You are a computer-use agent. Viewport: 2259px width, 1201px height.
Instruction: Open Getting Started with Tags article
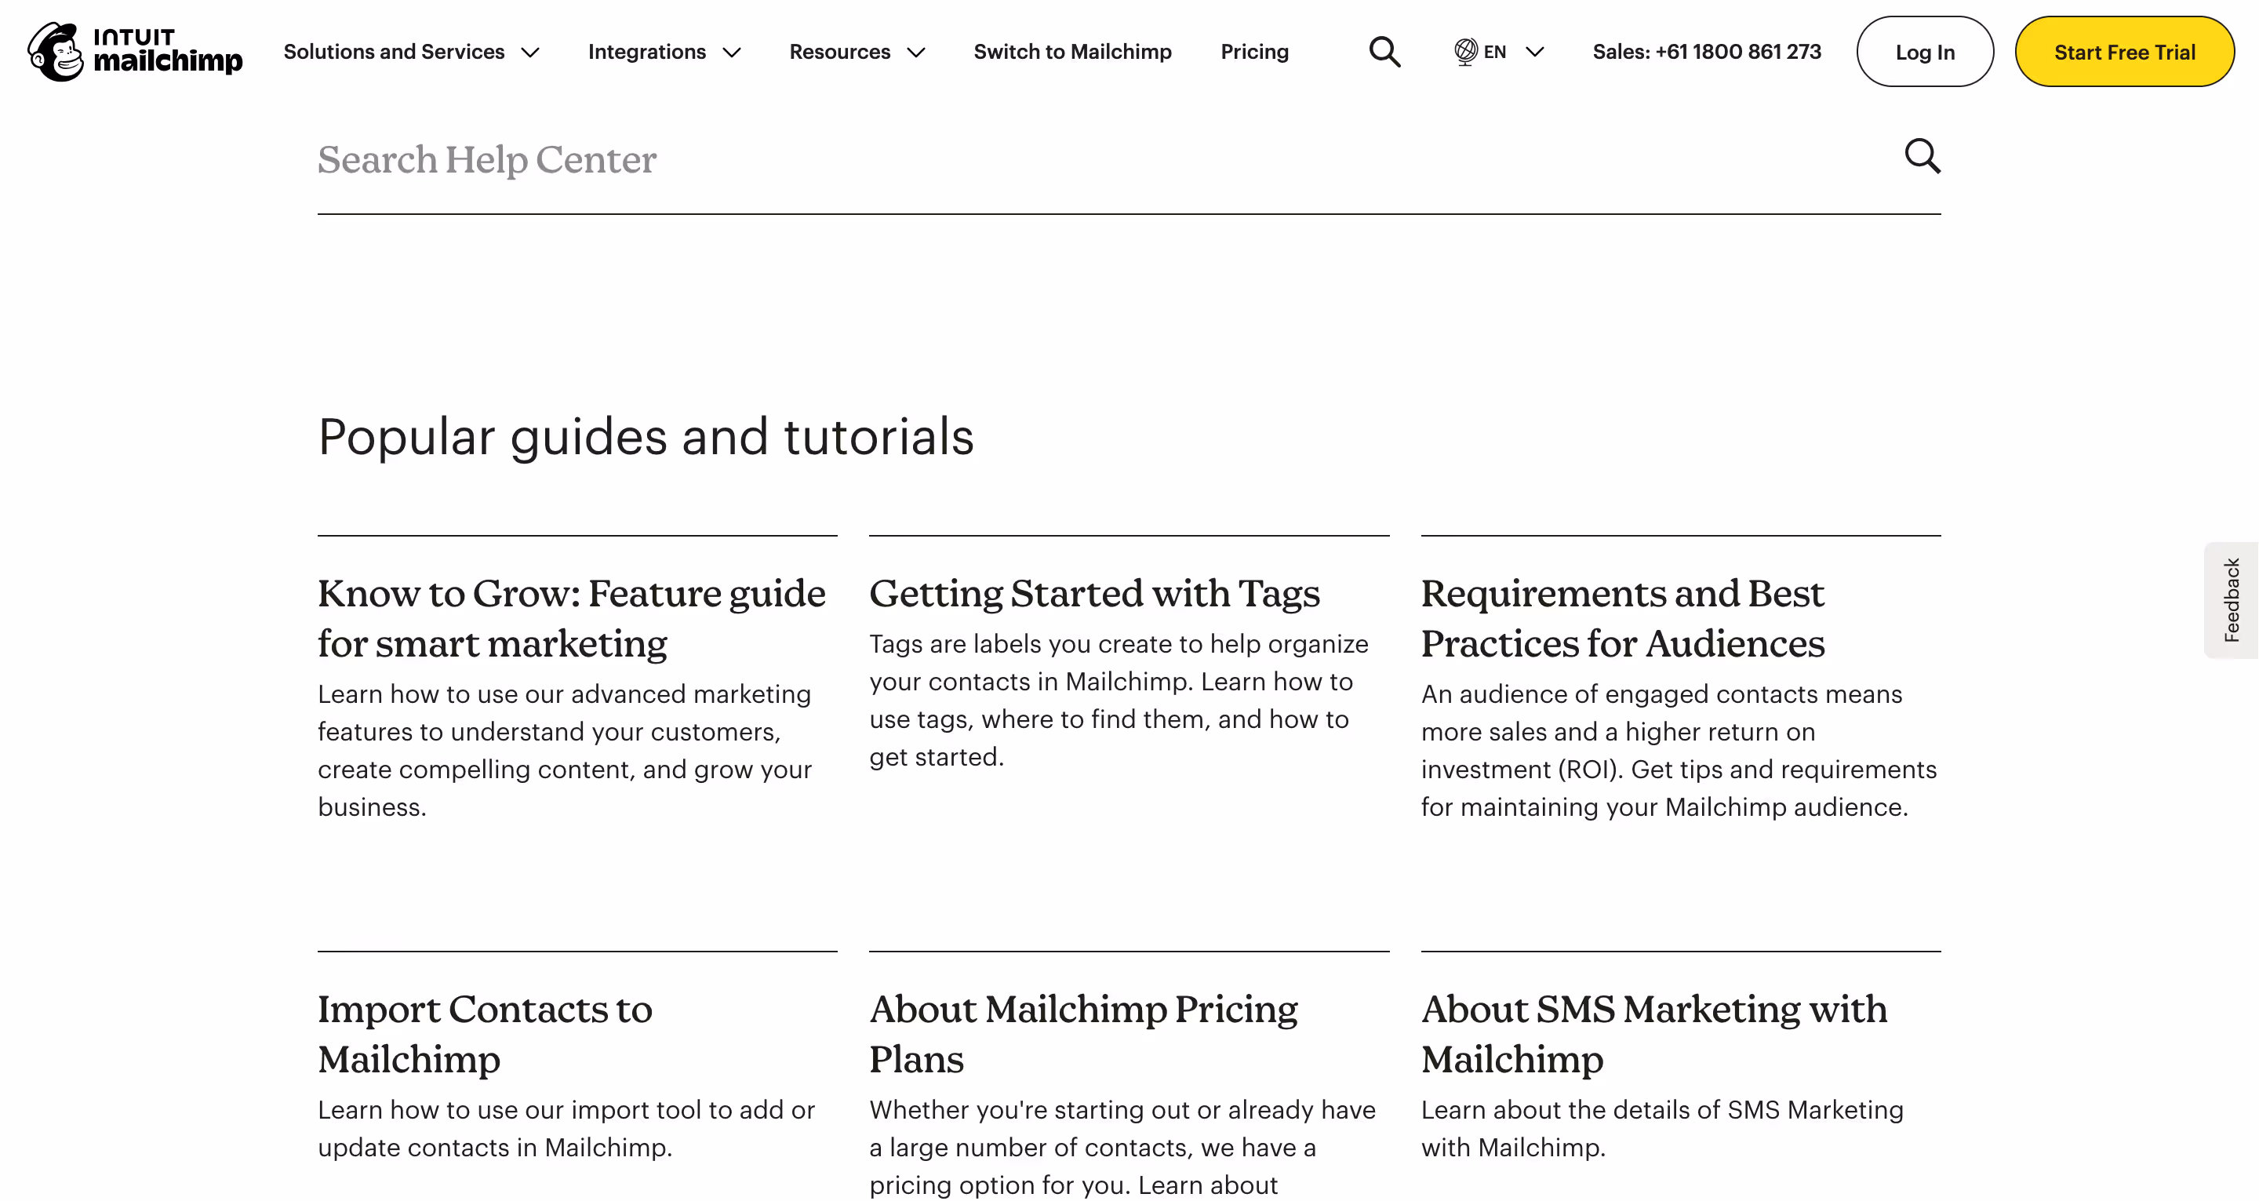click(x=1094, y=594)
